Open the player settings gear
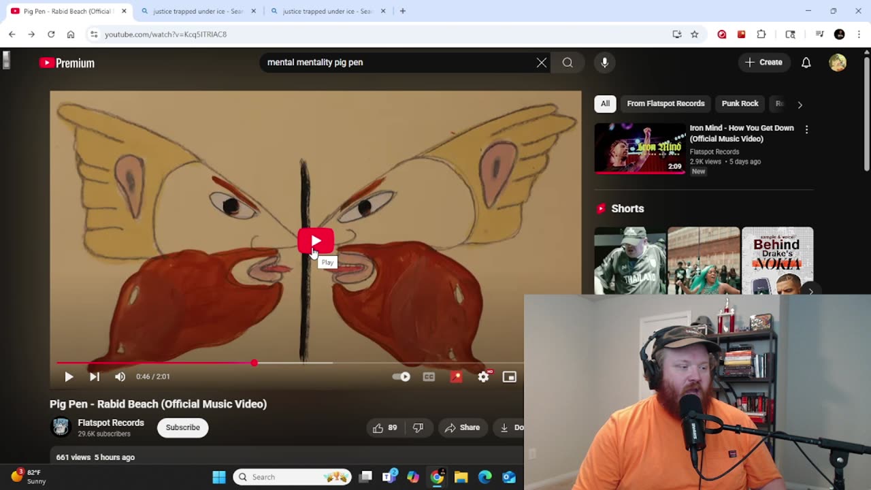The height and width of the screenshot is (490, 871). (x=483, y=376)
